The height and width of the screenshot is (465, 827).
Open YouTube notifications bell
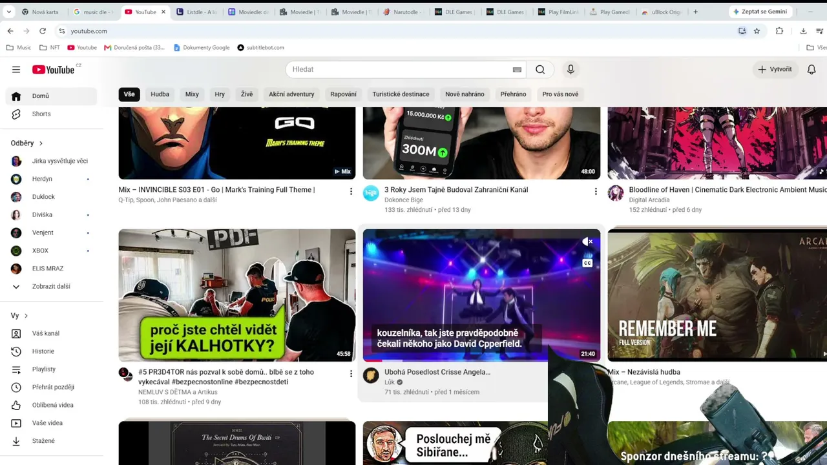(811, 70)
